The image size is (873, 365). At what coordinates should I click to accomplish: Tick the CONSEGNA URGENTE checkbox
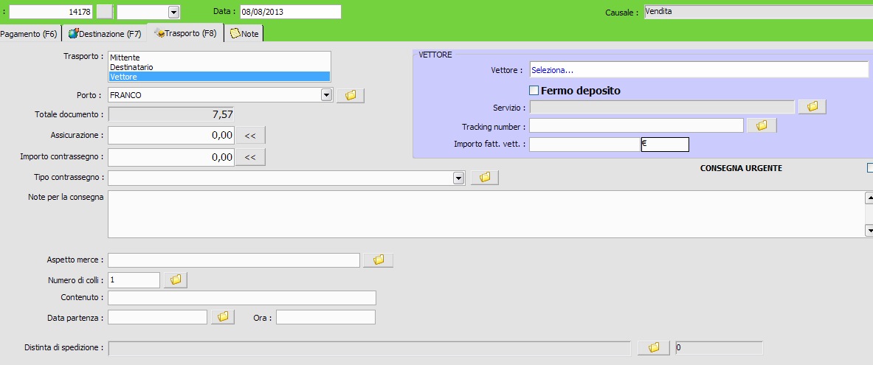coord(870,168)
